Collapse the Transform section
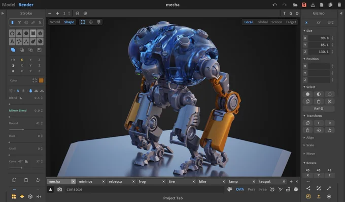The width and height of the screenshot is (345, 202). pyautogui.click(x=313, y=116)
